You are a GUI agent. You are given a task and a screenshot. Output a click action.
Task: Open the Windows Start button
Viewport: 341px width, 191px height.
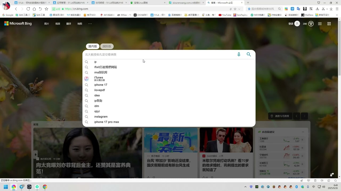point(6,187)
